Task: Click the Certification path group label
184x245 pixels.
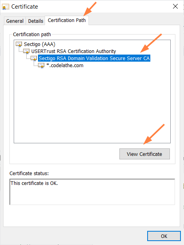Action: pyautogui.click(x=32, y=35)
